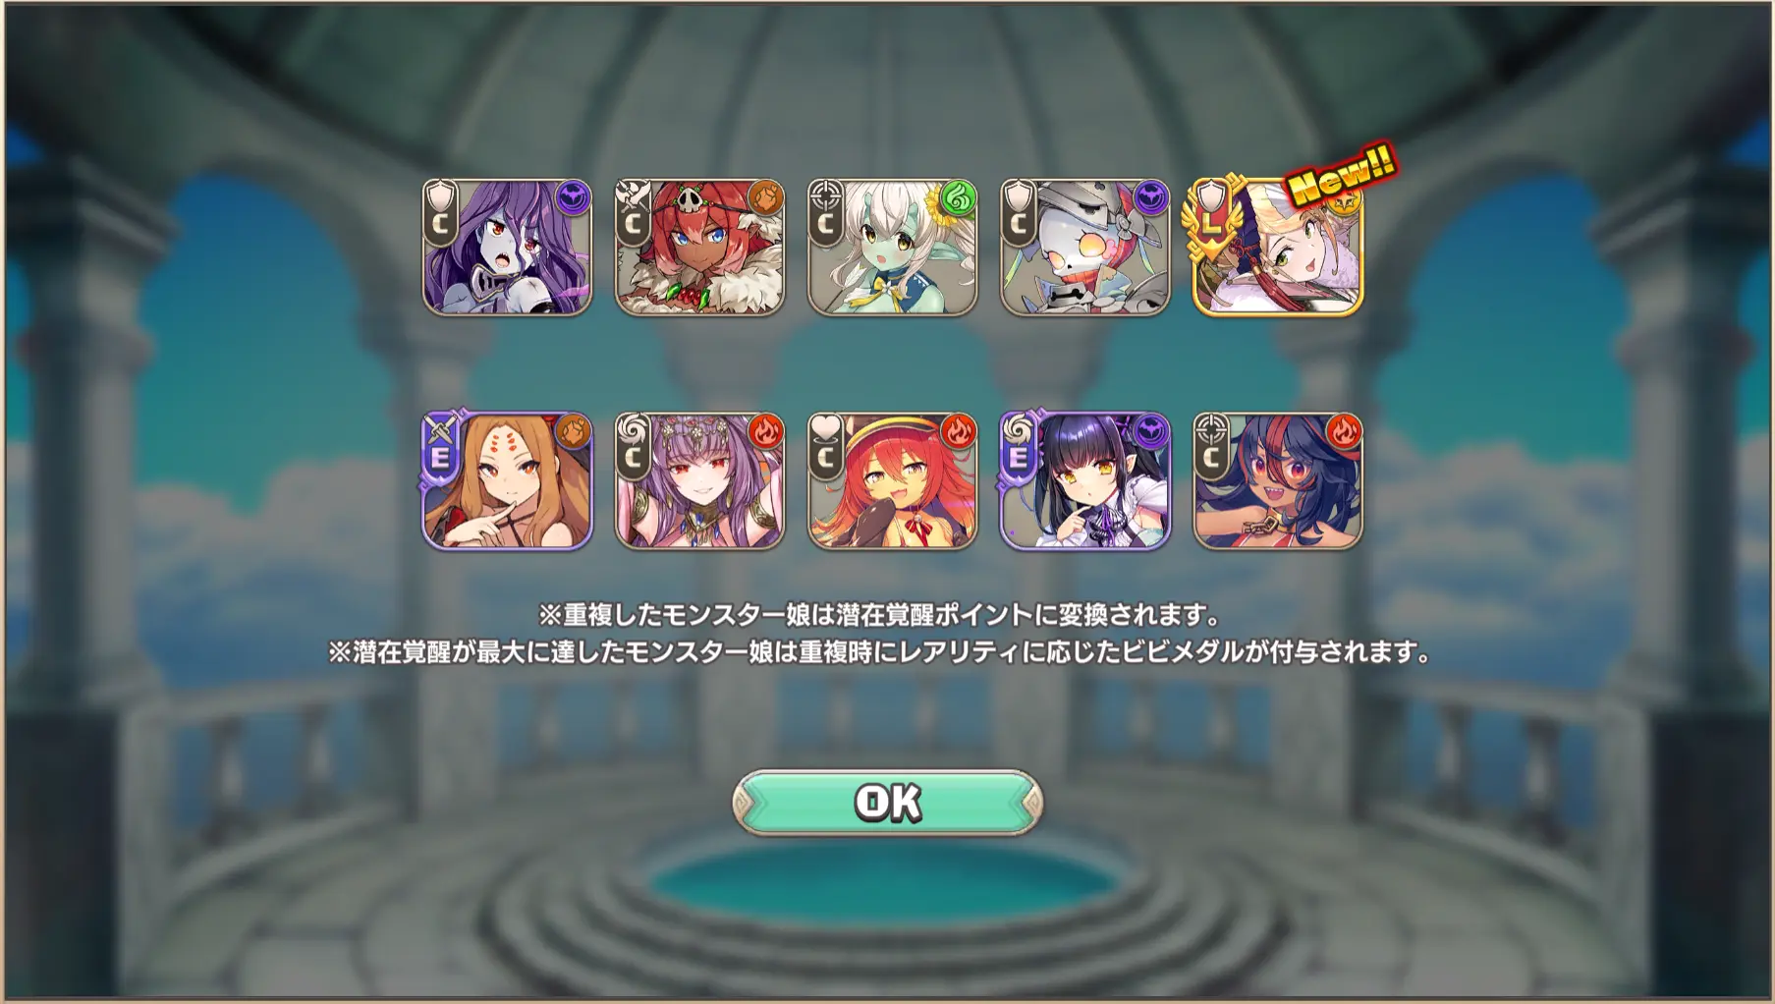The height and width of the screenshot is (1004, 1775).
Task: Click the green OK button
Action: (887, 803)
